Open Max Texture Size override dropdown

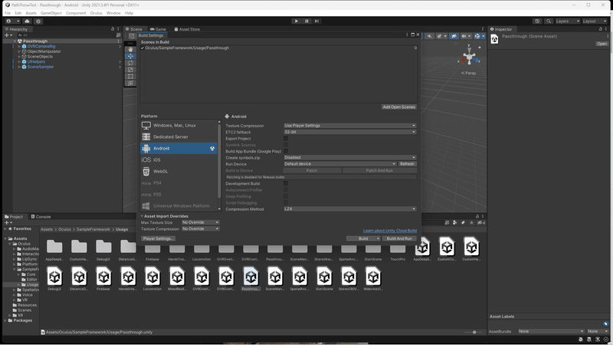200,222
